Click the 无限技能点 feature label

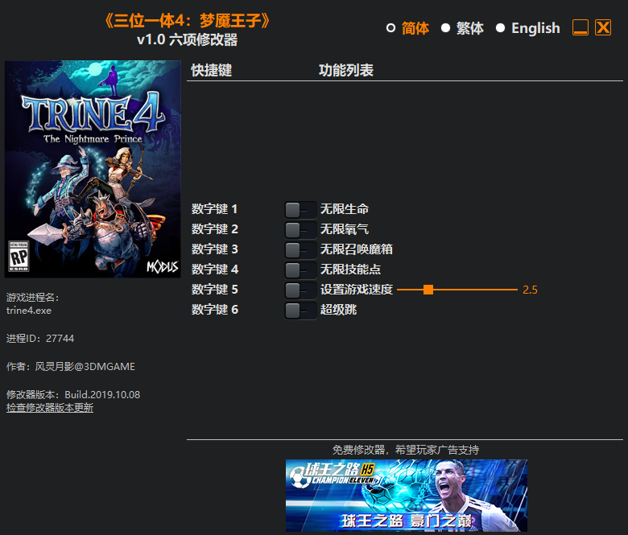350,269
